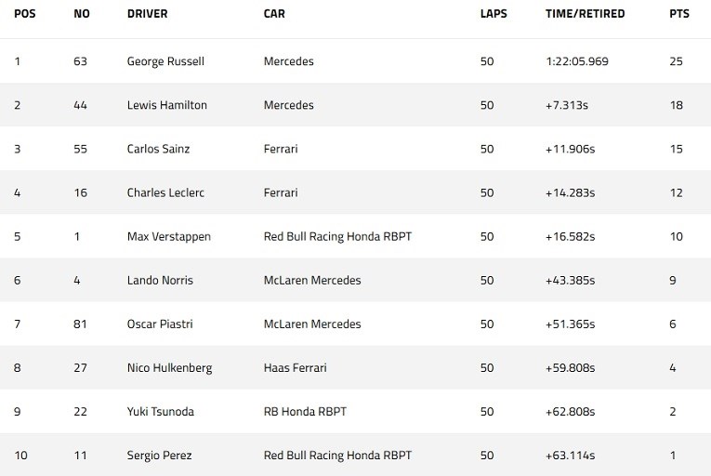711x476 pixels.
Task: Select the George Russell driver name
Action: click(165, 61)
